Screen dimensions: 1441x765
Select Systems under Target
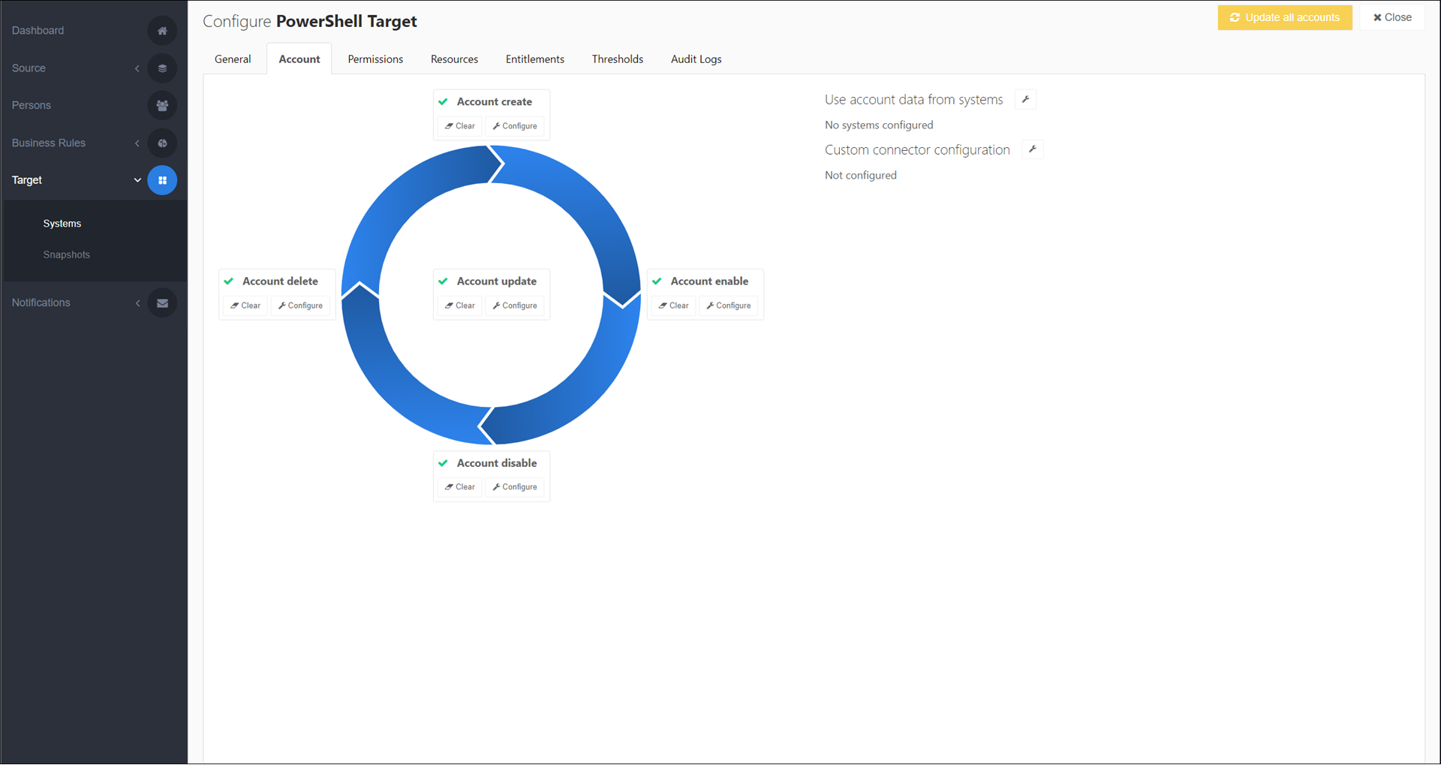pyautogui.click(x=62, y=224)
